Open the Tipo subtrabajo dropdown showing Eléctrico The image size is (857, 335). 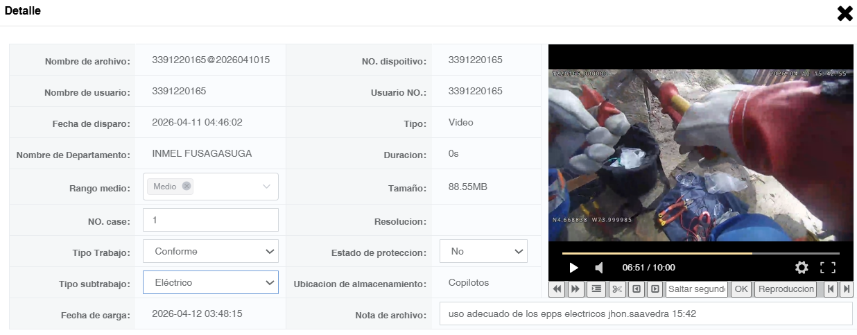(x=211, y=282)
